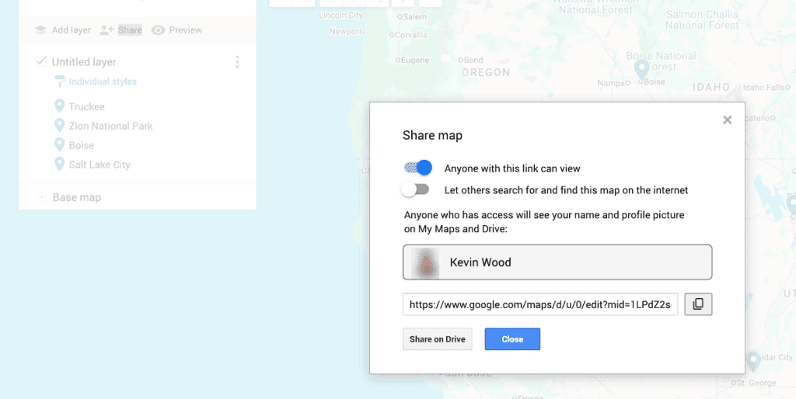Screen dimensions: 796x399
Task: Click the Share map dialog heading
Action: pos(432,135)
